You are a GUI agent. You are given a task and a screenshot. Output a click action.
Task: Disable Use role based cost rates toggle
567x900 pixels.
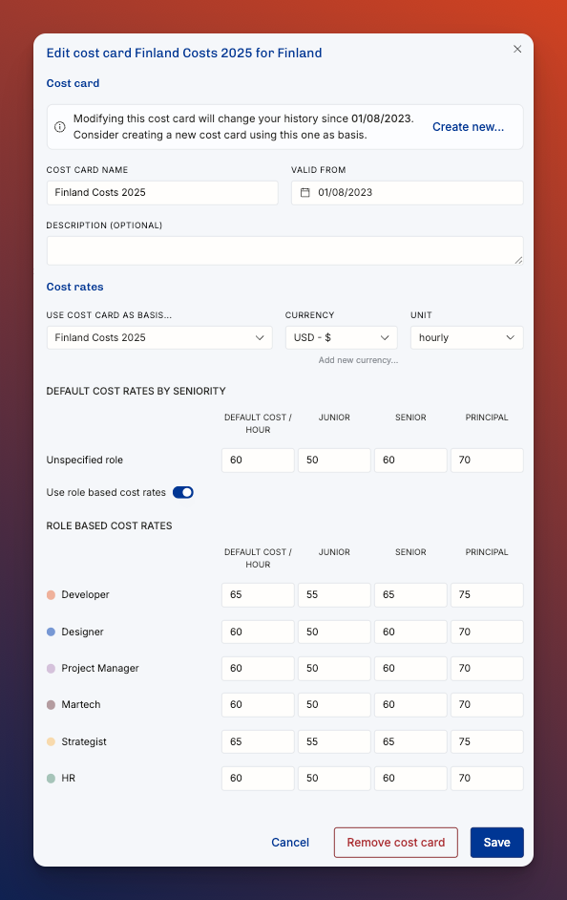[183, 492]
